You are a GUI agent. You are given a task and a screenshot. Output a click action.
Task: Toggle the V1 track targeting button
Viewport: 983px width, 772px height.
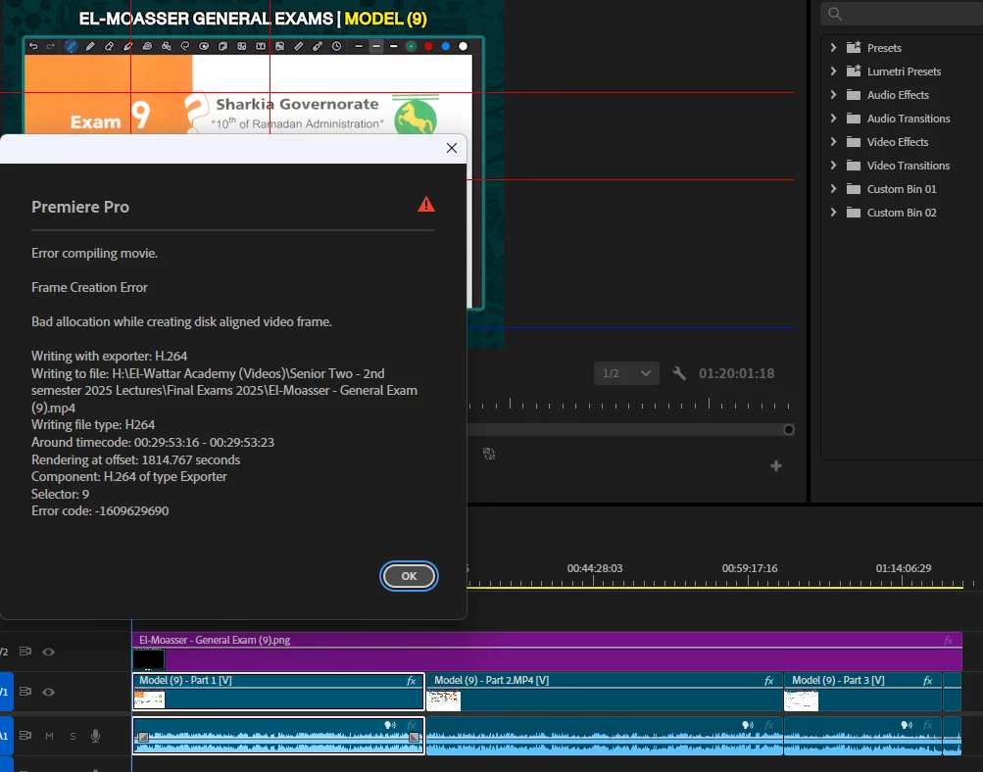(5, 692)
